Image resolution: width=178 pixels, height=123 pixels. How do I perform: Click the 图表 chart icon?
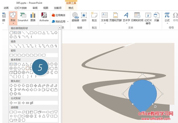(33, 17)
